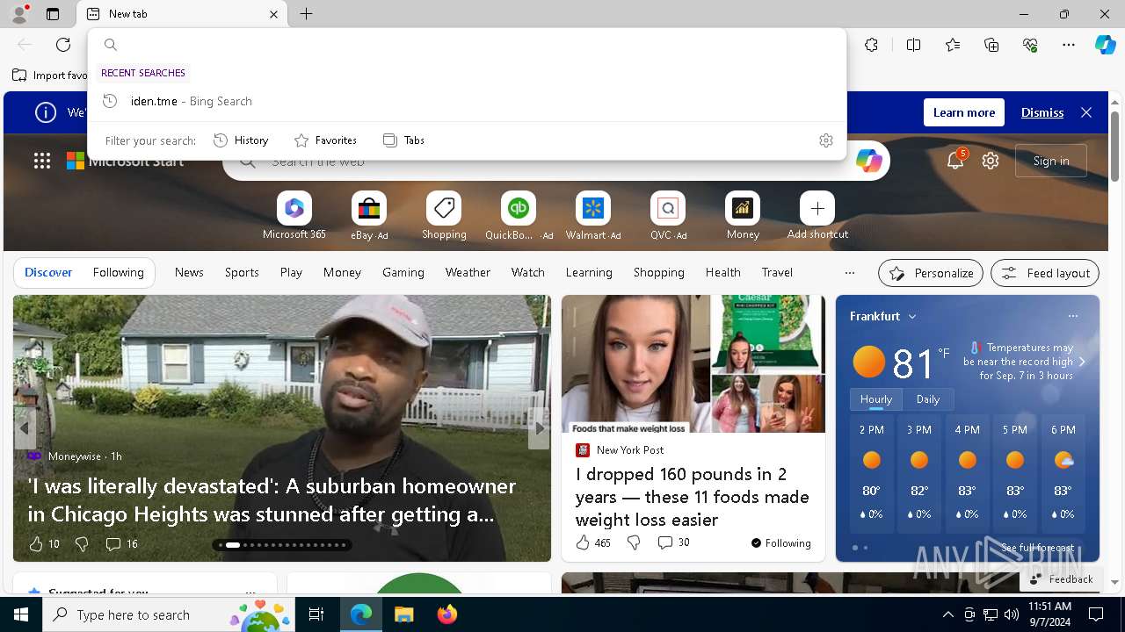Click the address bar input field
1125x632 pixels.
[x=468, y=45]
